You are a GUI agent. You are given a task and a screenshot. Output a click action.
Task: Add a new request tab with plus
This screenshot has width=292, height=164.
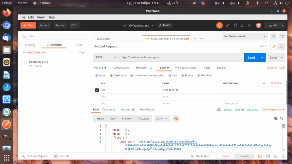pos(195,38)
